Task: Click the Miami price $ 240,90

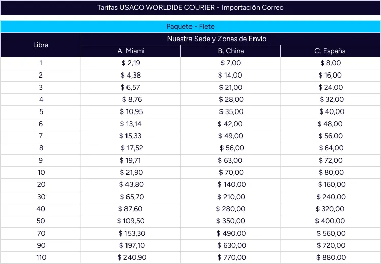Action: coord(132,257)
